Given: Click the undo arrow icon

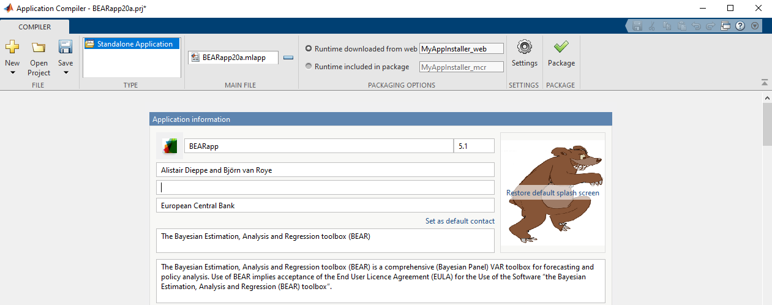Looking at the screenshot, I should [x=696, y=26].
